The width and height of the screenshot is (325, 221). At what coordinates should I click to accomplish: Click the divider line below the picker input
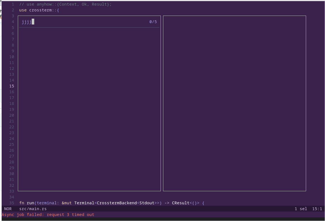click(x=89, y=28)
